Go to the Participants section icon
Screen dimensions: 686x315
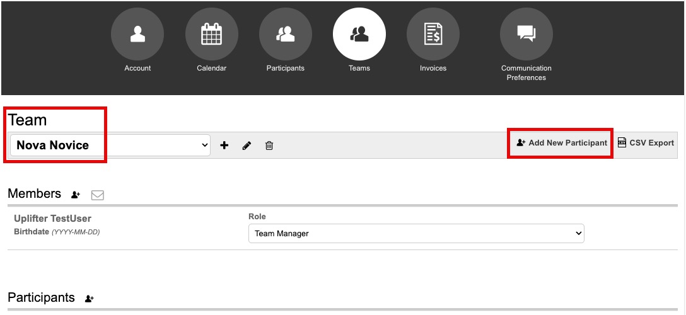[x=286, y=34]
